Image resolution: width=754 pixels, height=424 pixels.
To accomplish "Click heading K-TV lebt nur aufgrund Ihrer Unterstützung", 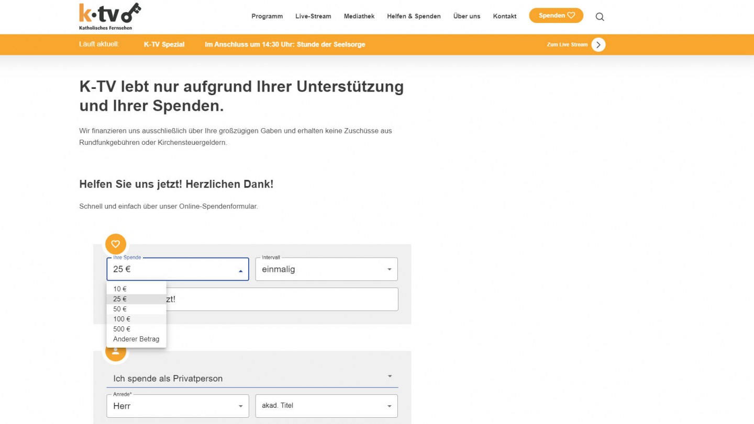I will click(241, 96).
